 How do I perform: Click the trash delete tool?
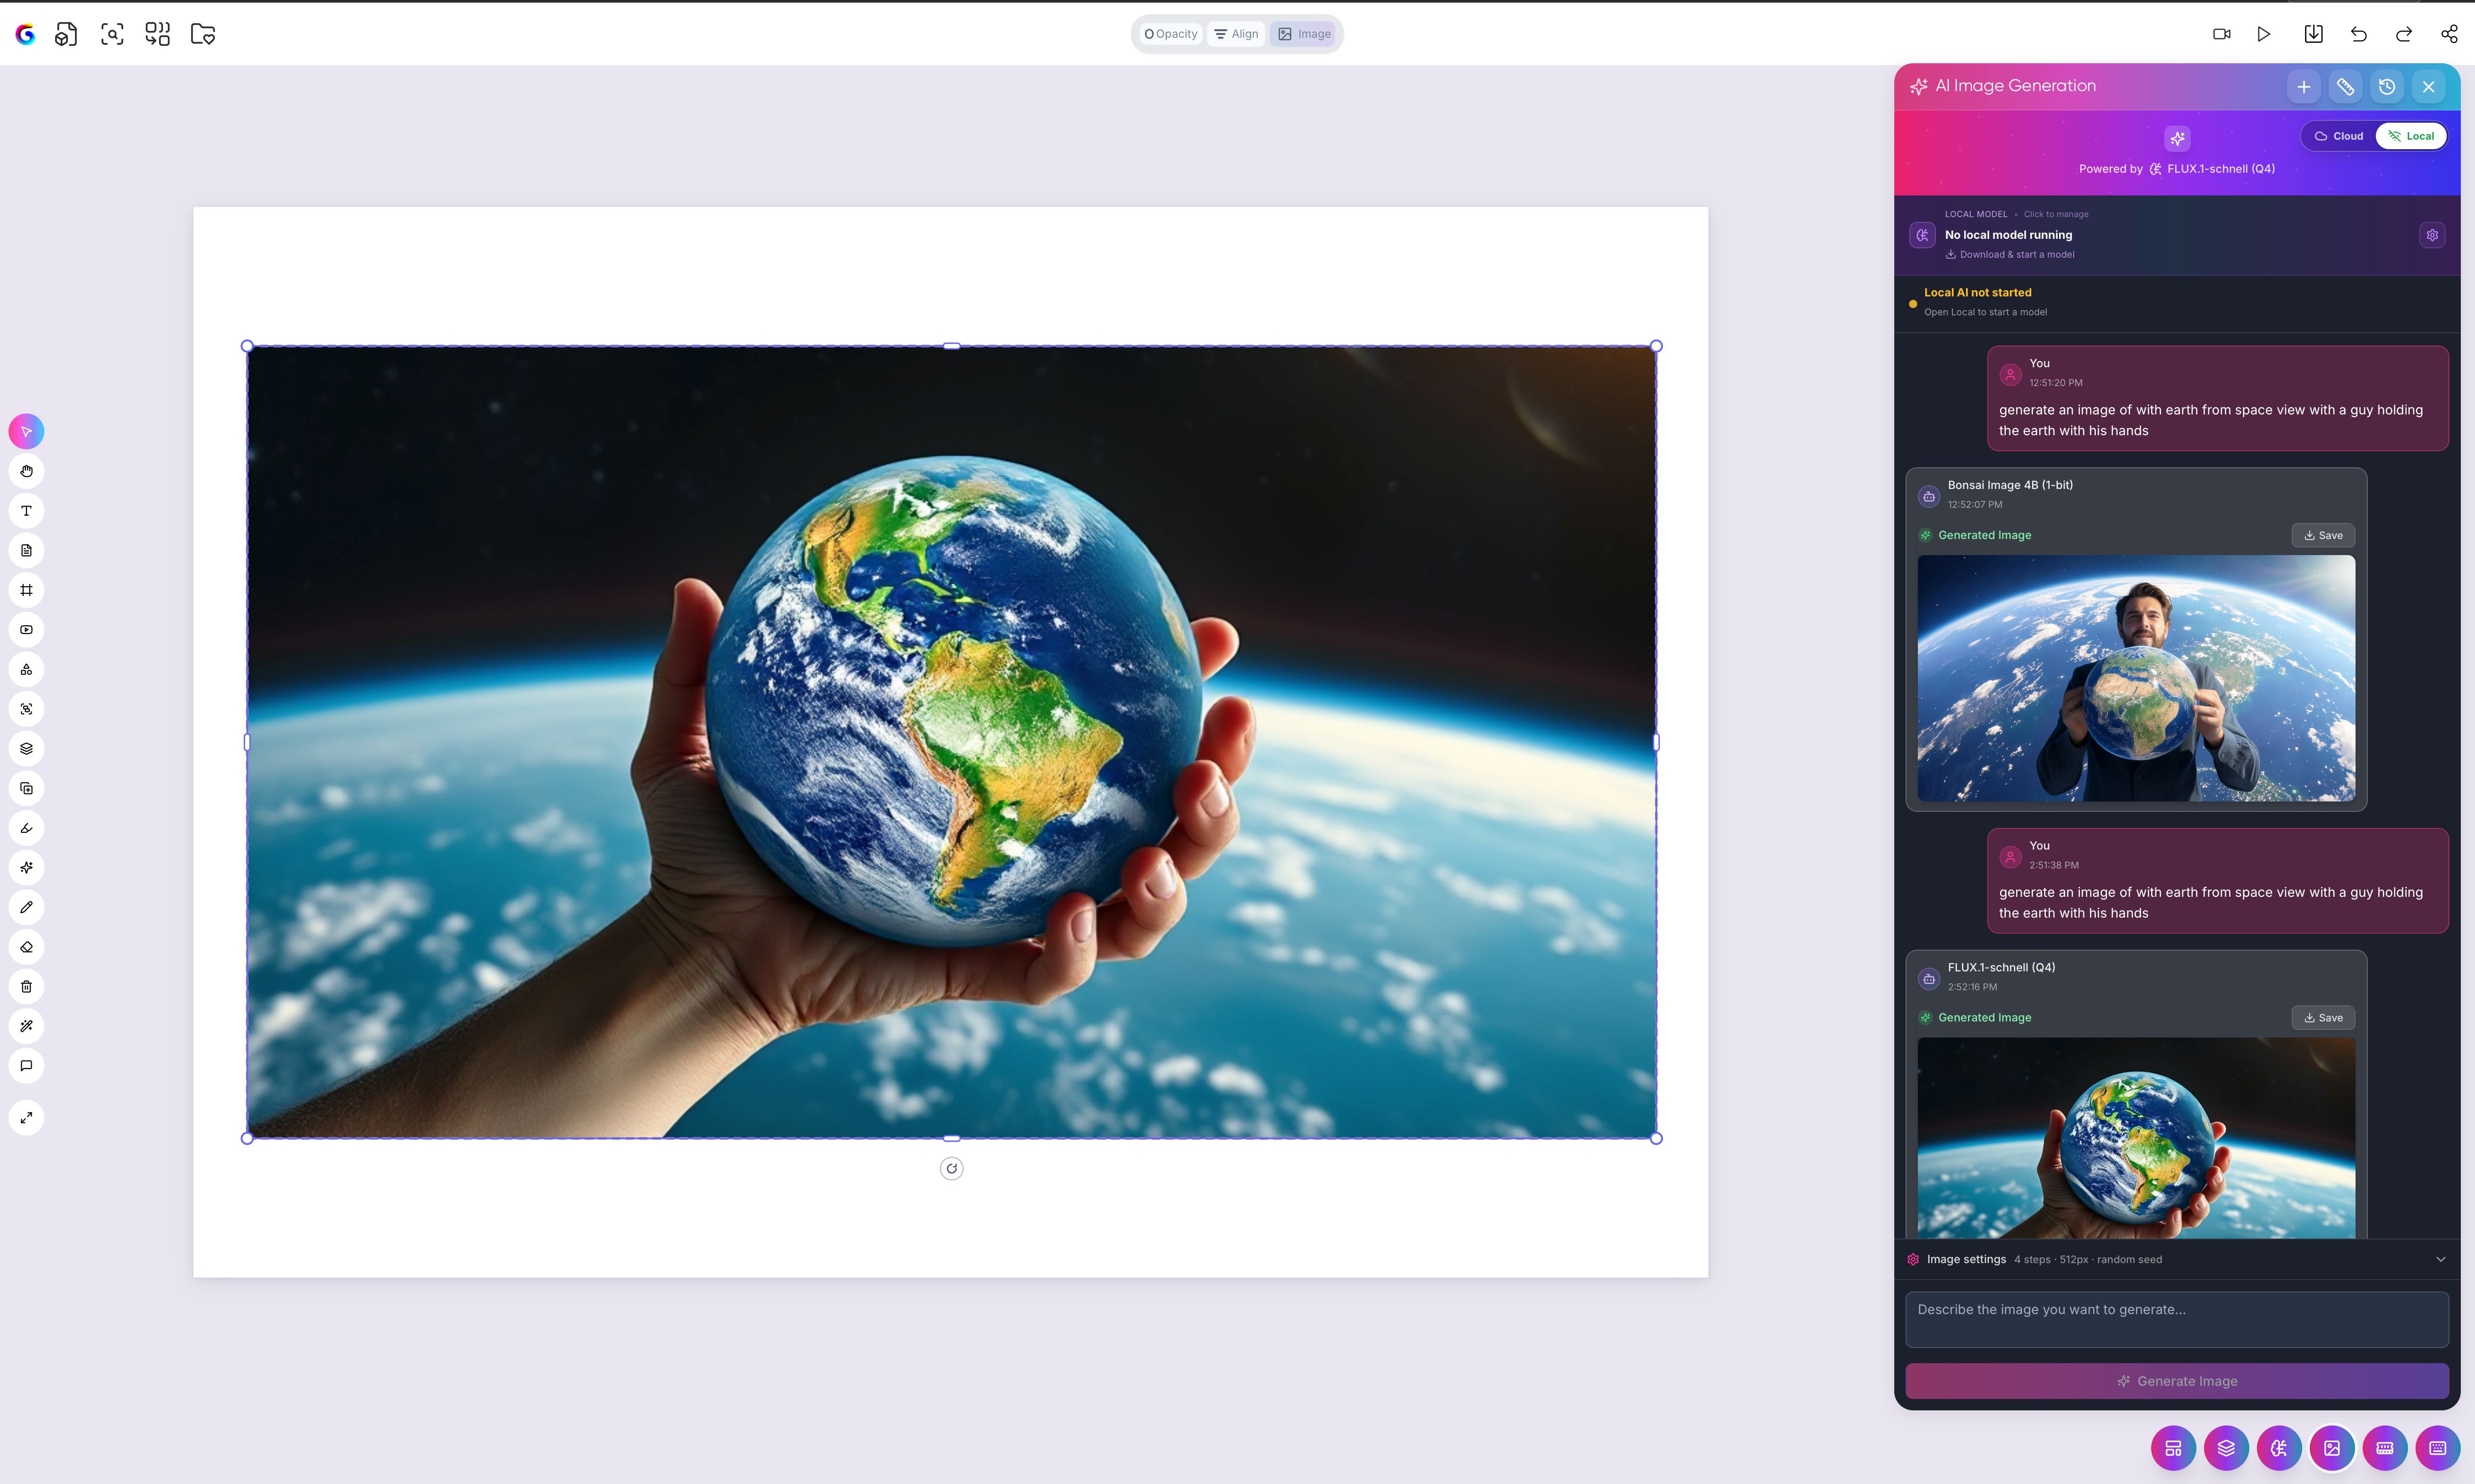click(27, 987)
